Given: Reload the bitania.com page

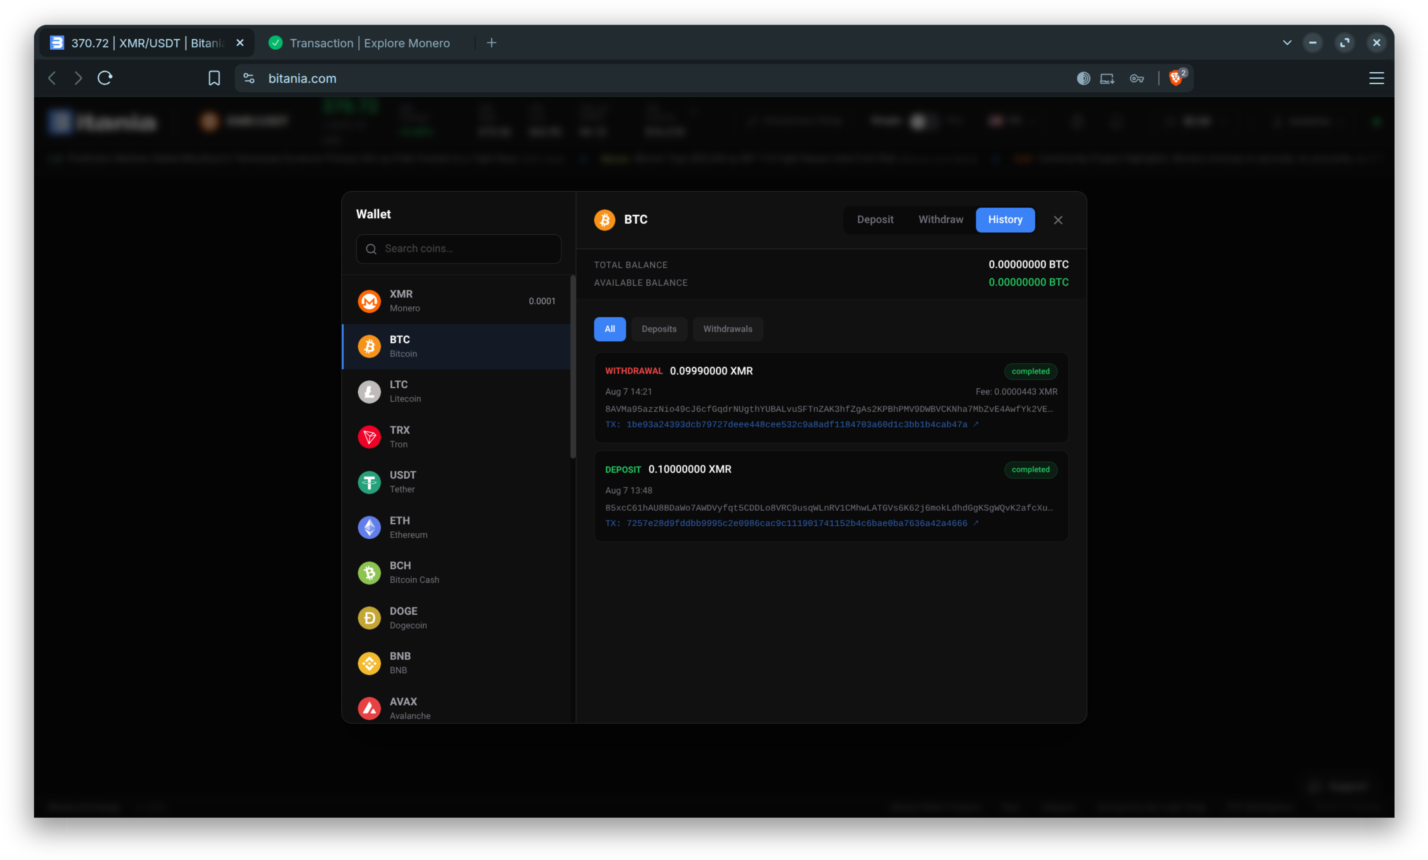Looking at the screenshot, I should [105, 78].
